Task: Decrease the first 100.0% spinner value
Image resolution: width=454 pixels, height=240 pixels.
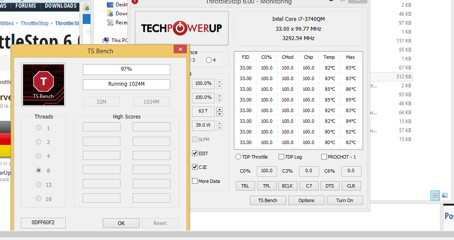Action: [219, 86]
